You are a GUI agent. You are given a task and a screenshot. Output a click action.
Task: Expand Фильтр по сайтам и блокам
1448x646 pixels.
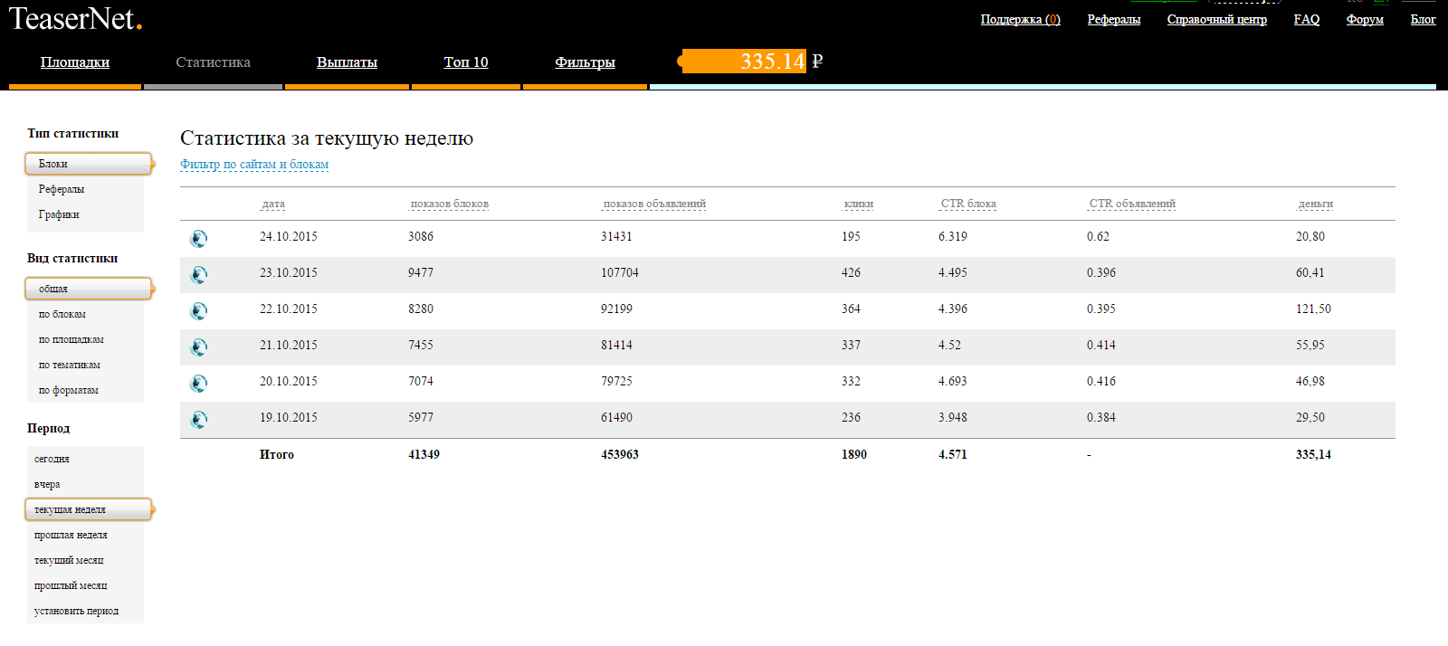[x=254, y=165]
